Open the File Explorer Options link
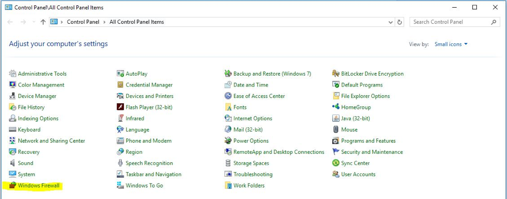507x199 pixels. coord(366,96)
